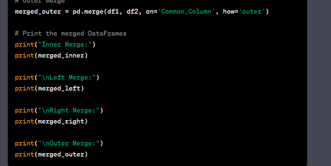Click the gray page margin right of code block

click(x=319, y=83)
